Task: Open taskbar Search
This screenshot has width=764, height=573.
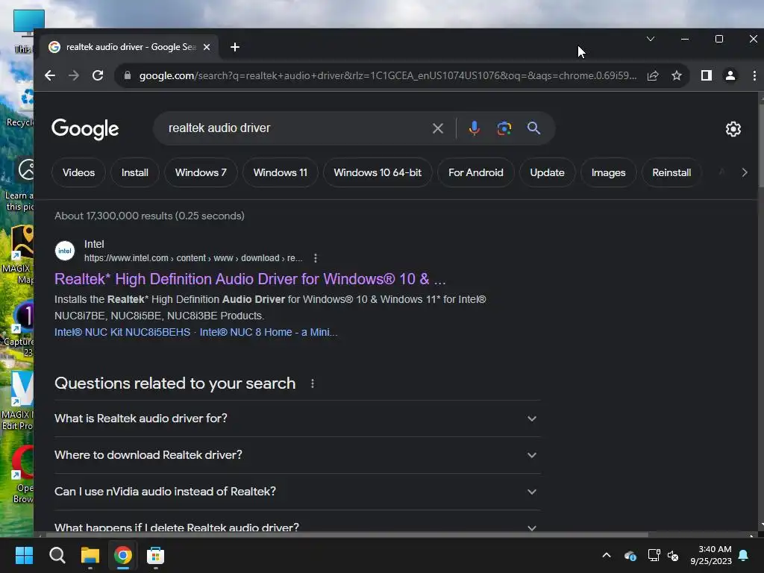Action: pyautogui.click(x=57, y=555)
